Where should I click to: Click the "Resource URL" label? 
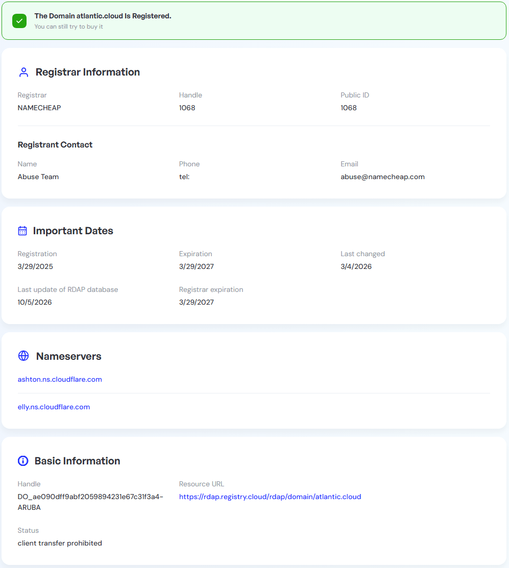point(202,484)
